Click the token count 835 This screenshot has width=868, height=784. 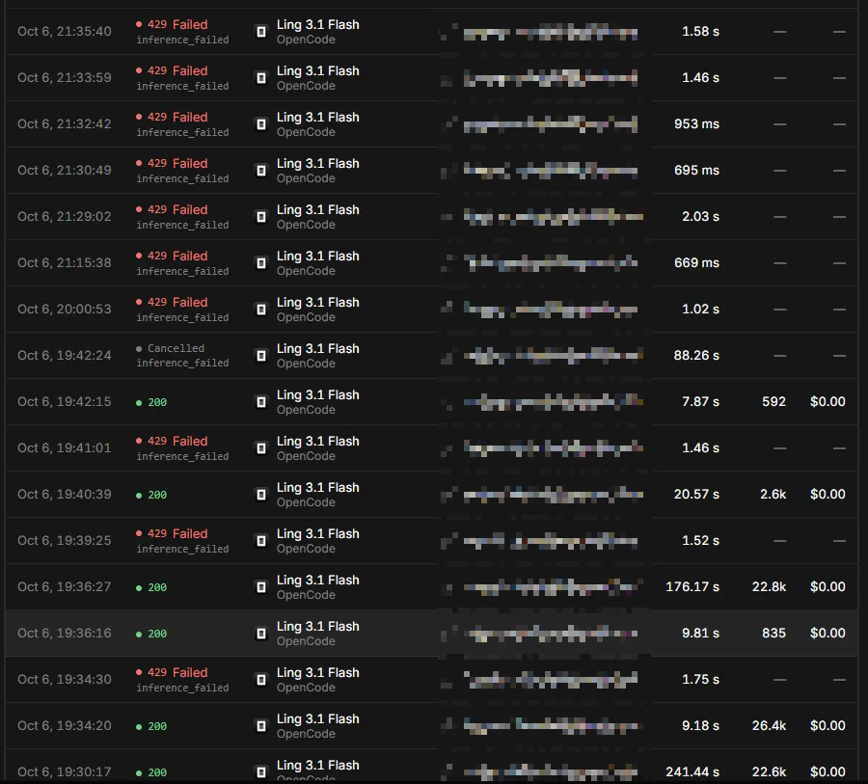[773, 634]
